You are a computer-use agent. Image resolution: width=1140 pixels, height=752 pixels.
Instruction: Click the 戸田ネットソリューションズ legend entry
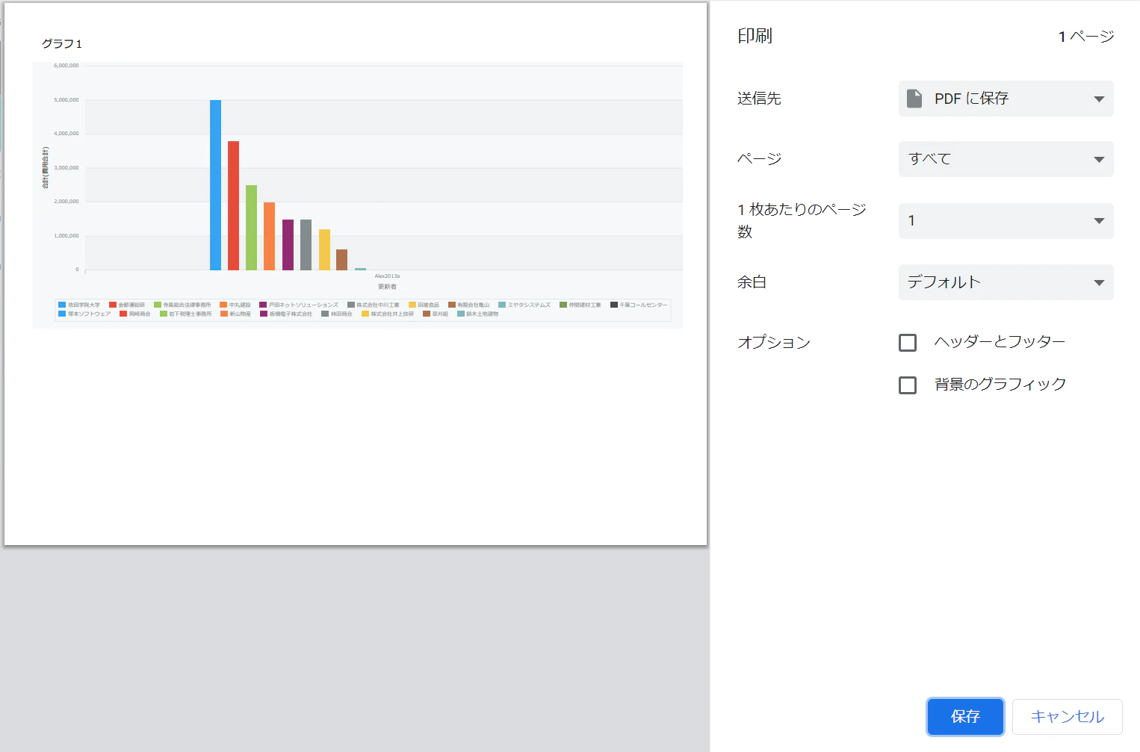[299, 305]
